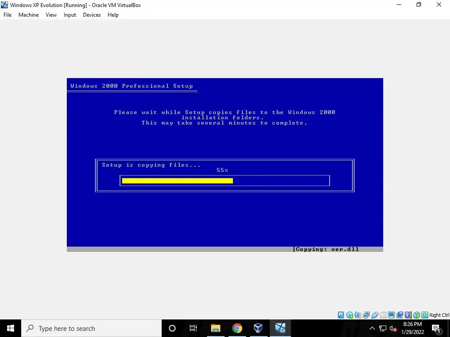Open the File menu
The height and width of the screenshot is (337, 450).
tap(7, 15)
